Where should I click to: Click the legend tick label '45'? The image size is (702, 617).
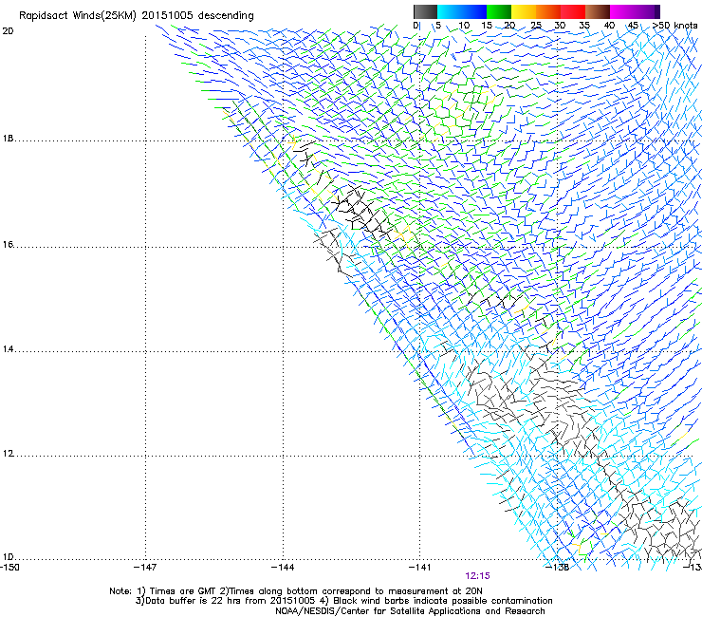(x=633, y=26)
